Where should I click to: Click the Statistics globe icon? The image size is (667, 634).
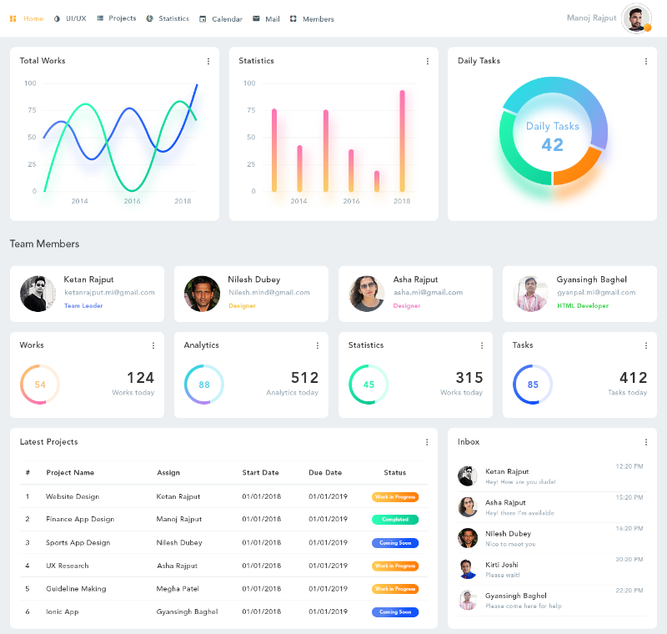click(x=149, y=18)
